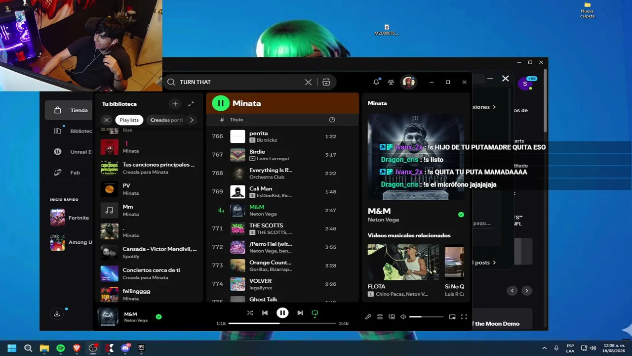632x356 pixels.
Task: Sort by the duration clock column header
Action: (x=332, y=120)
